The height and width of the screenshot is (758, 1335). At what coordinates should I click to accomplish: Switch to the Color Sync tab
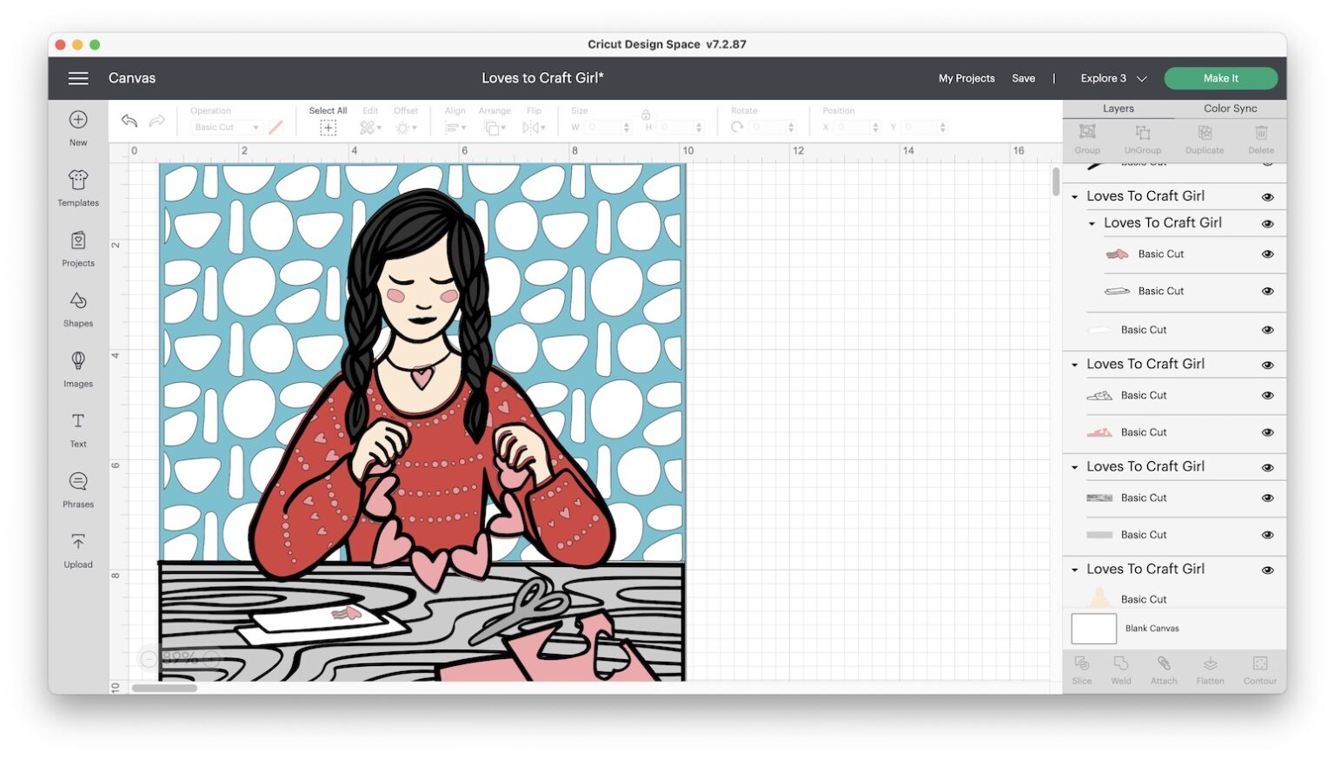(x=1230, y=108)
